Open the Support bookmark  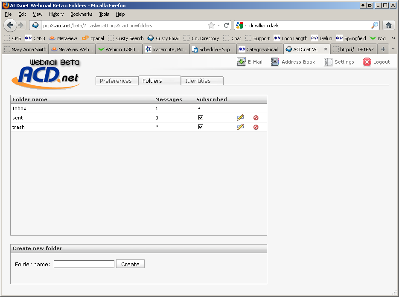click(x=257, y=38)
